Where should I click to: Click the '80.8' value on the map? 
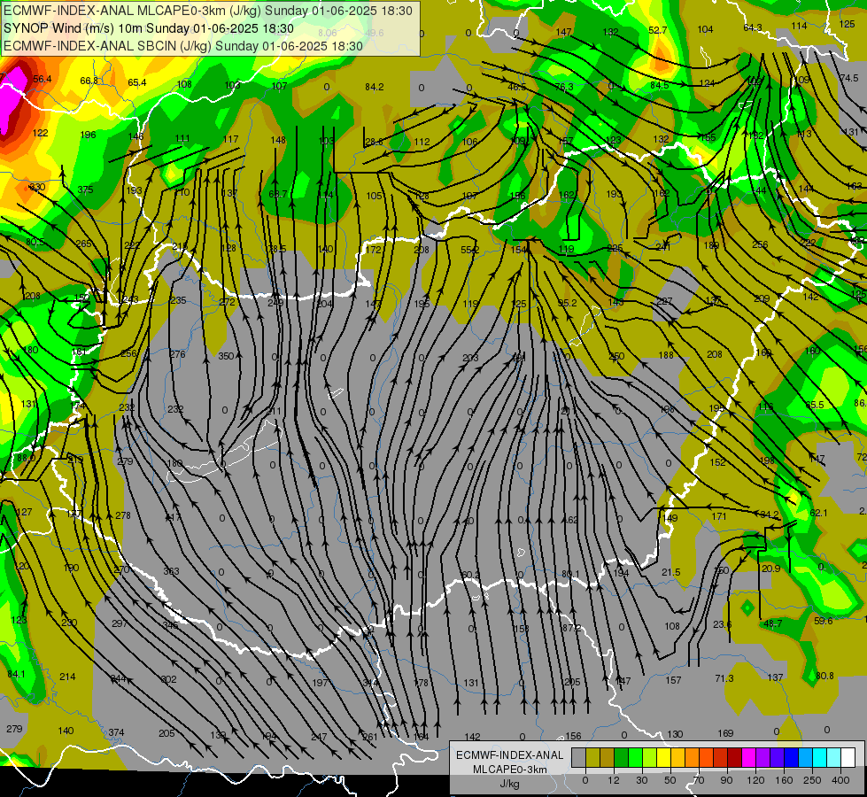coord(824,676)
